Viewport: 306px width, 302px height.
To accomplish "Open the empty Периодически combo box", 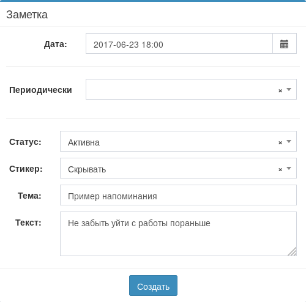I will (191, 89).
